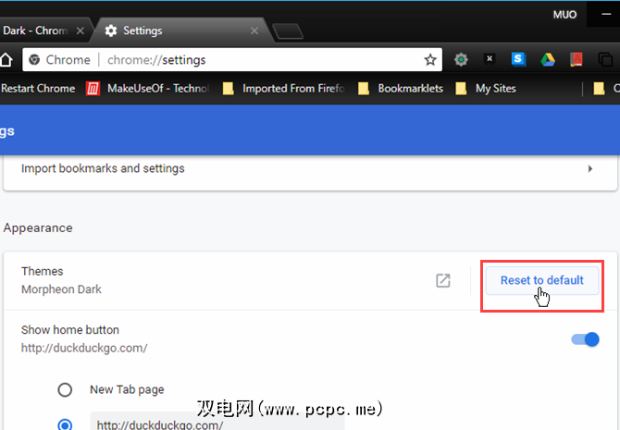Click the Appearance section heading
Viewport: 620px width, 430px height.
(x=38, y=228)
